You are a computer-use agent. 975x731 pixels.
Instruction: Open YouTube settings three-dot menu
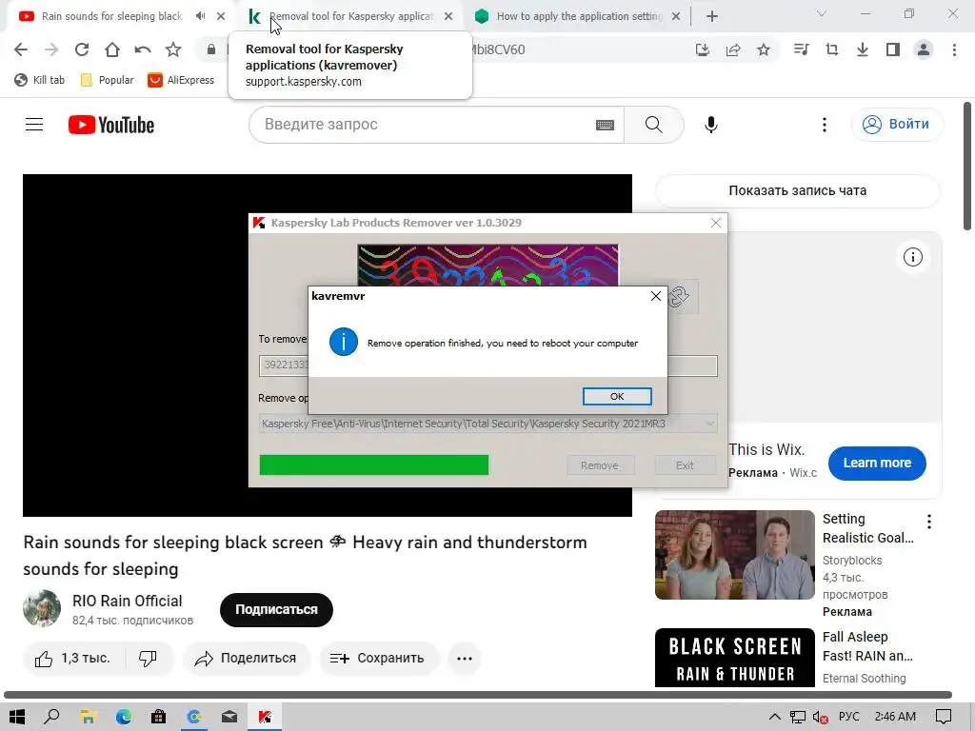[825, 125]
